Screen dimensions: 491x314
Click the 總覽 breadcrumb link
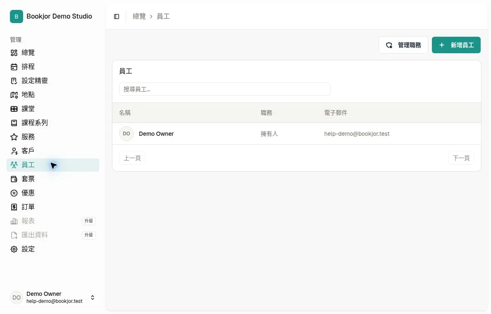coord(139,17)
